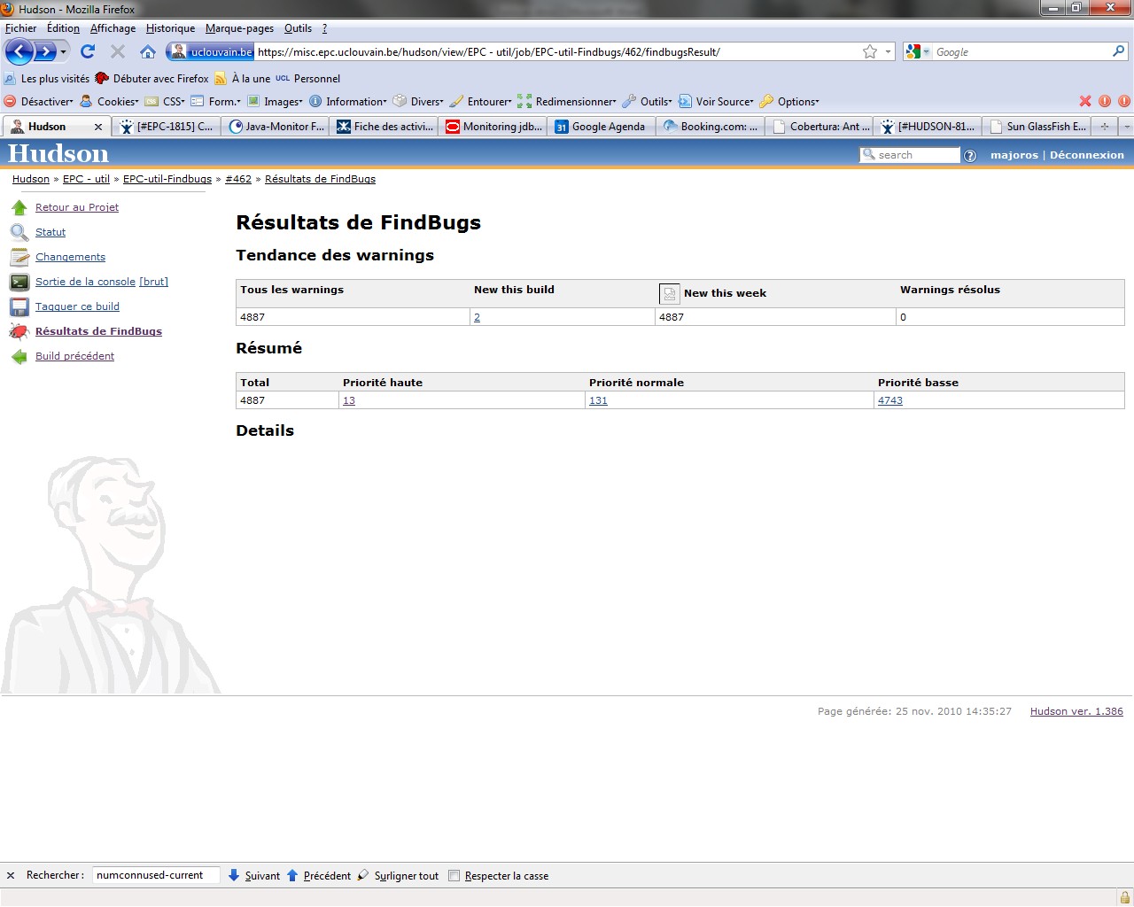Click the console terminal icon in sidebar
Image resolution: width=1134 pixels, height=907 pixels.
click(19, 282)
